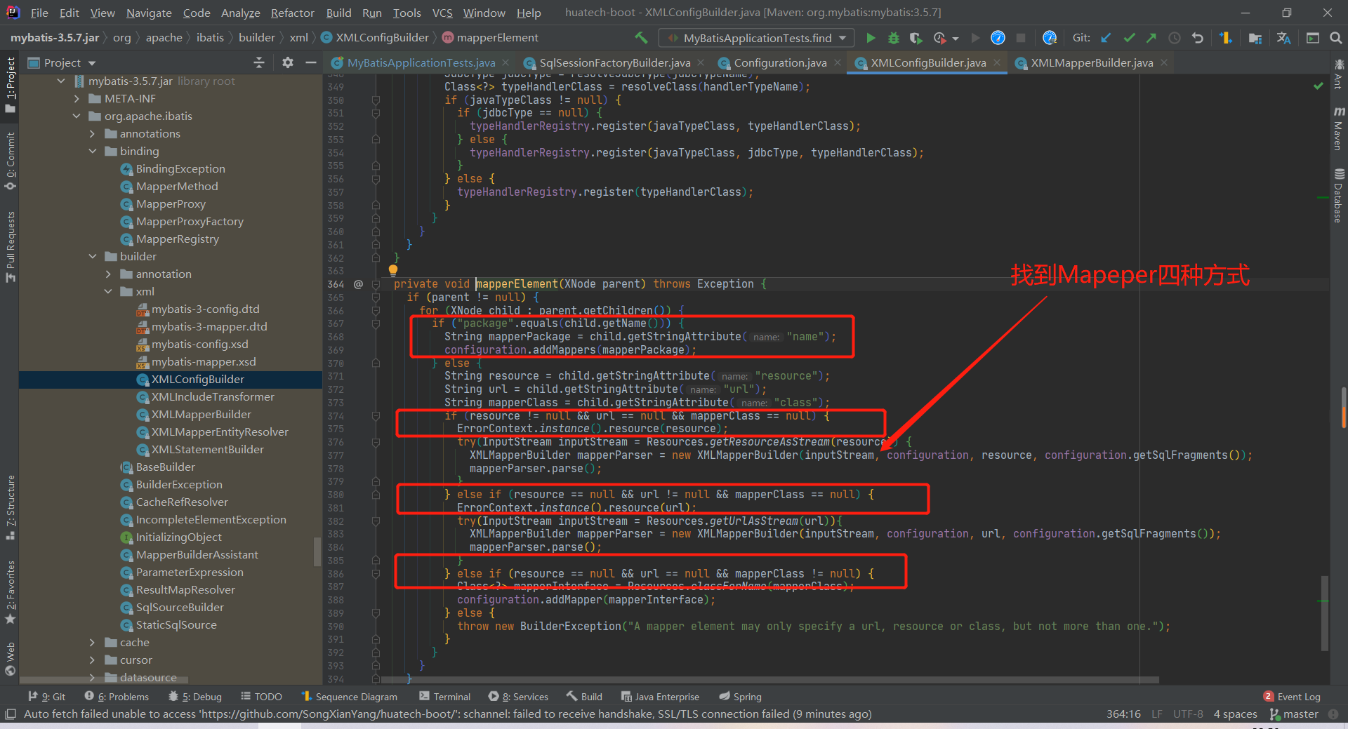The image size is (1348, 729).
Task: Run MyBatisApplicationTests.find with the green play icon
Action: (871, 38)
